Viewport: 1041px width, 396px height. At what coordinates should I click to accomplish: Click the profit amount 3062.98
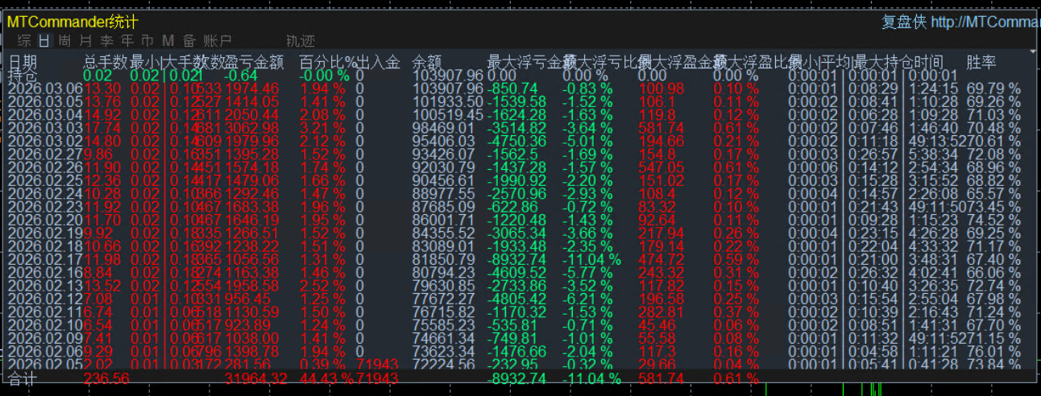pos(252,129)
